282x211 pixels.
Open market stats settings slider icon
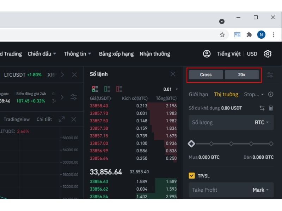[x=74, y=97]
